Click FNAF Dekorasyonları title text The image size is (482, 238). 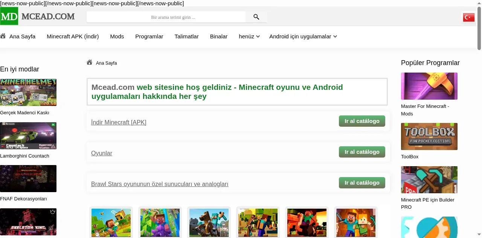tap(23, 199)
